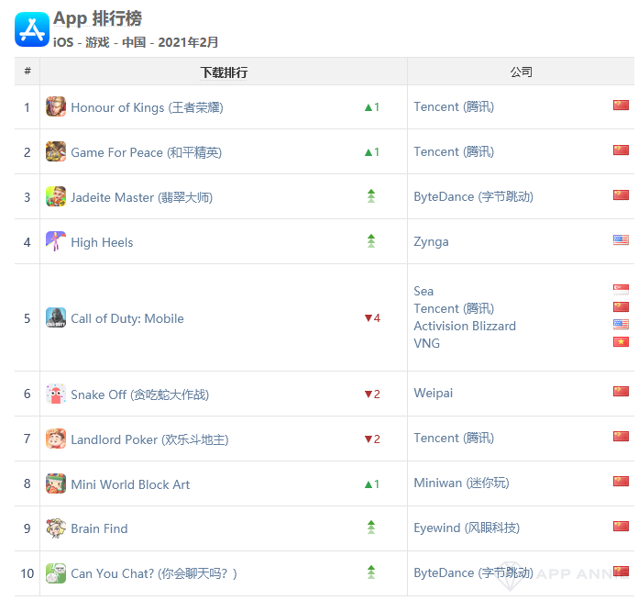The height and width of the screenshot is (600, 638).
Task: Click the App Store logo icon
Action: coord(31,29)
